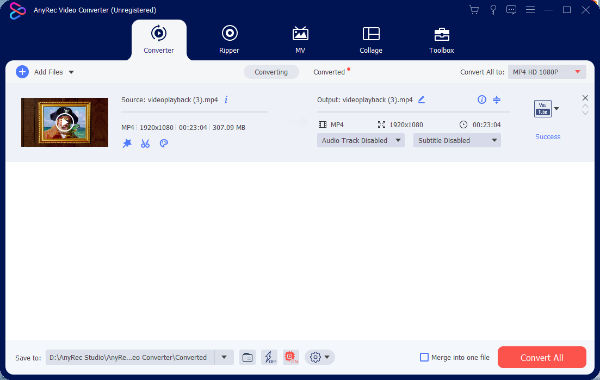
Task: Open the cut scissors tool
Action: pyautogui.click(x=145, y=144)
